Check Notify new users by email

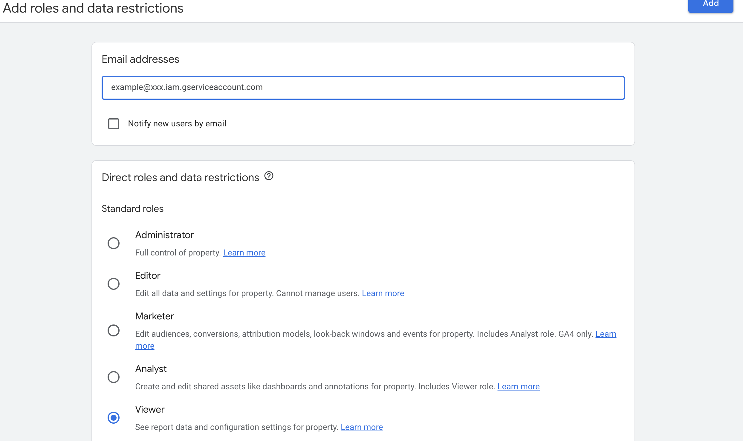pos(114,124)
